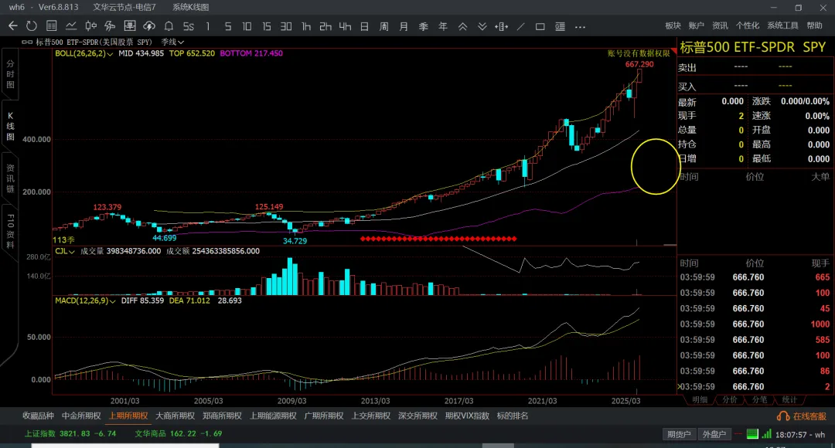Open the more options ellipsis icon
The width and height of the screenshot is (835, 448).
[580, 26]
